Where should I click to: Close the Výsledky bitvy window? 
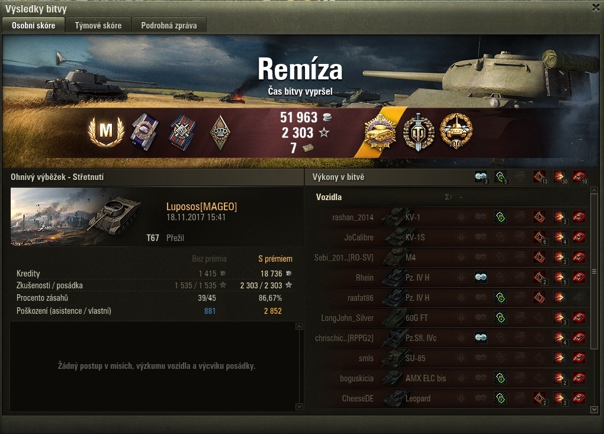(x=596, y=8)
